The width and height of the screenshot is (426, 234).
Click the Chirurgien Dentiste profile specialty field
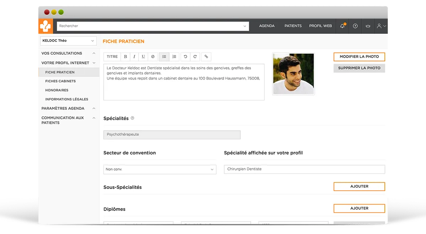click(305, 169)
